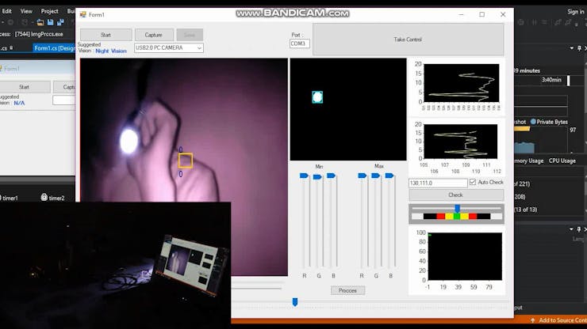
Task: Click the Take Control button
Action: 408,40
